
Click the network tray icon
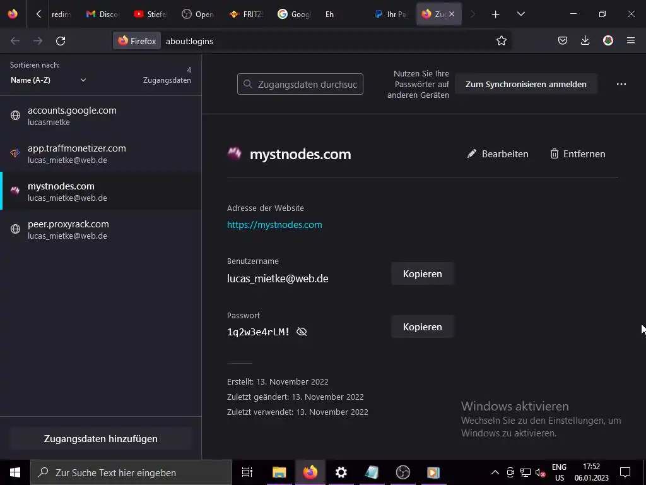point(526,472)
